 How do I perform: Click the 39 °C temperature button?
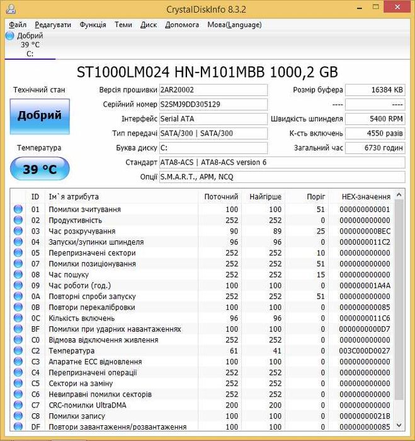[40, 168]
